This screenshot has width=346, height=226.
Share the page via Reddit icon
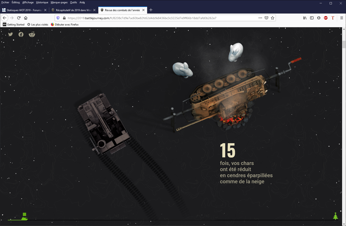[x=32, y=34]
